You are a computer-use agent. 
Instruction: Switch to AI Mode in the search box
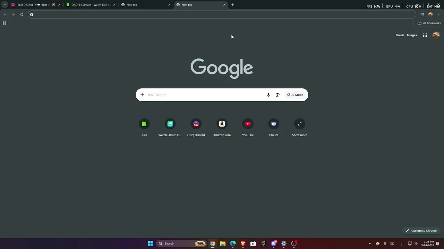295,95
